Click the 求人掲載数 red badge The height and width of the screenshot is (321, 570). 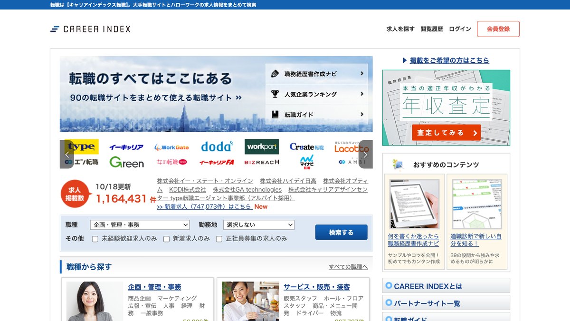pyautogui.click(x=76, y=194)
